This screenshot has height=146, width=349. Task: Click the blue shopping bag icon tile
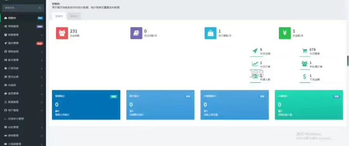pos(210,33)
